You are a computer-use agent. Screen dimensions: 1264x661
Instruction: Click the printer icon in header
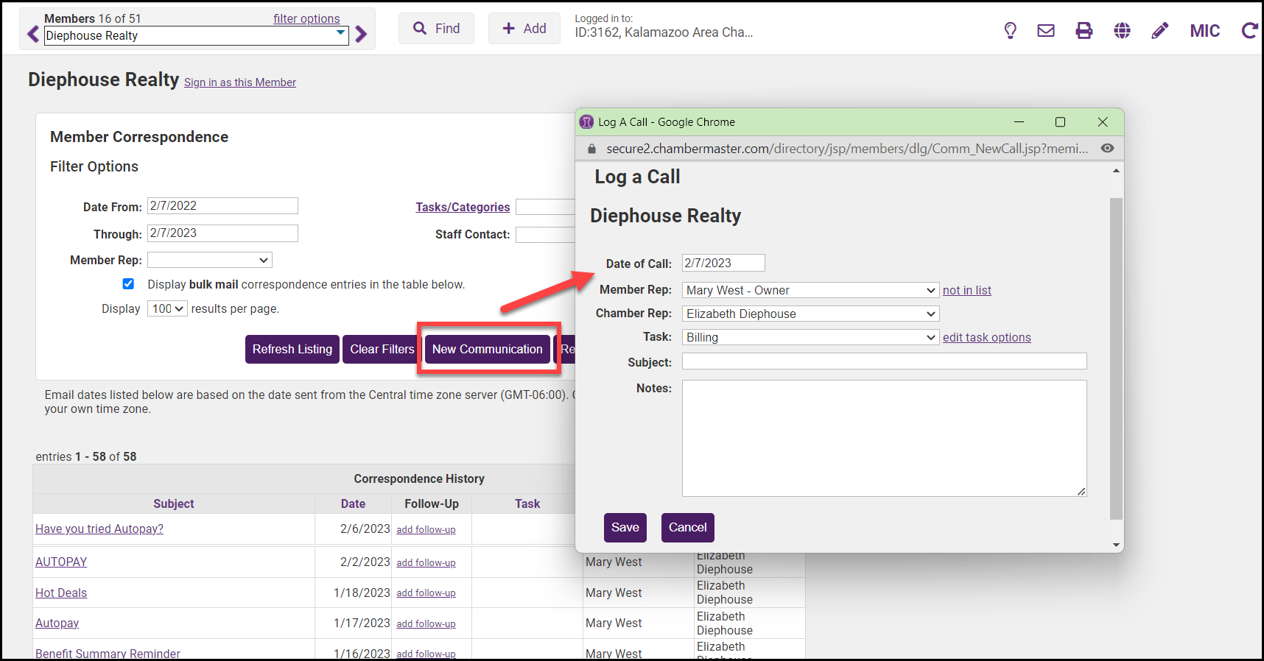click(x=1084, y=30)
